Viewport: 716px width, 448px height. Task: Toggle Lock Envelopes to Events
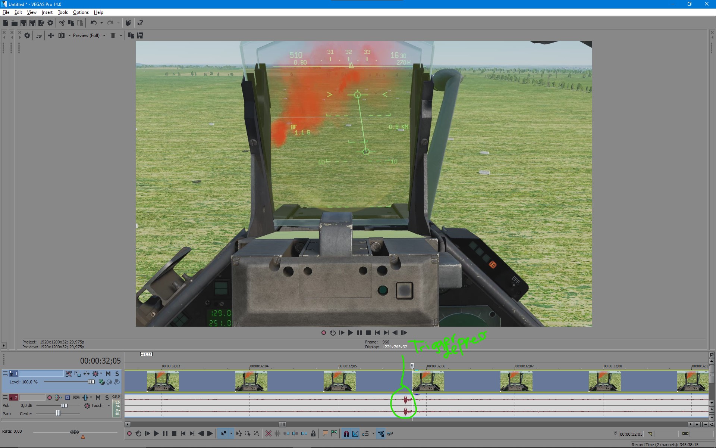[x=381, y=434]
